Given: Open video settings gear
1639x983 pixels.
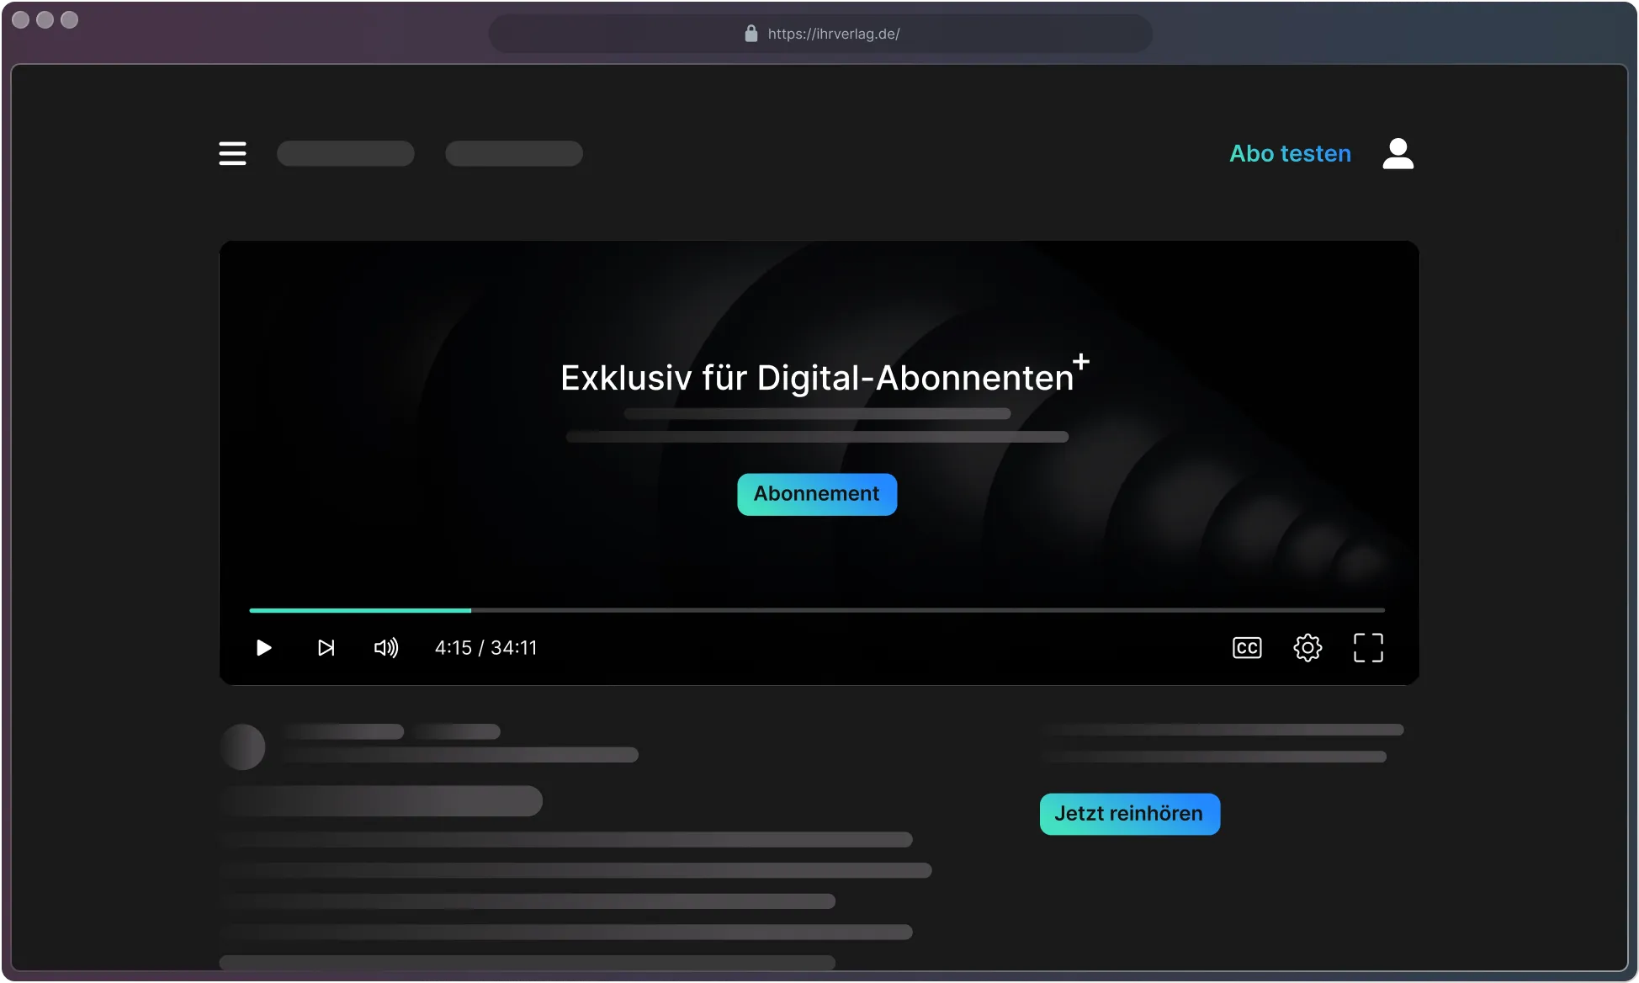Looking at the screenshot, I should [1307, 647].
